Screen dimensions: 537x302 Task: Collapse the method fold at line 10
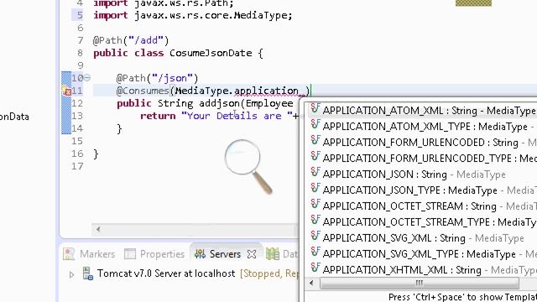[87, 78]
